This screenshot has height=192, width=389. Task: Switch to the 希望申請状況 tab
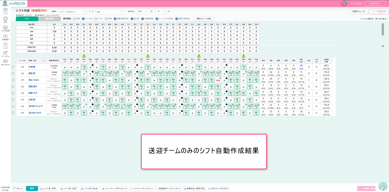[49, 19]
